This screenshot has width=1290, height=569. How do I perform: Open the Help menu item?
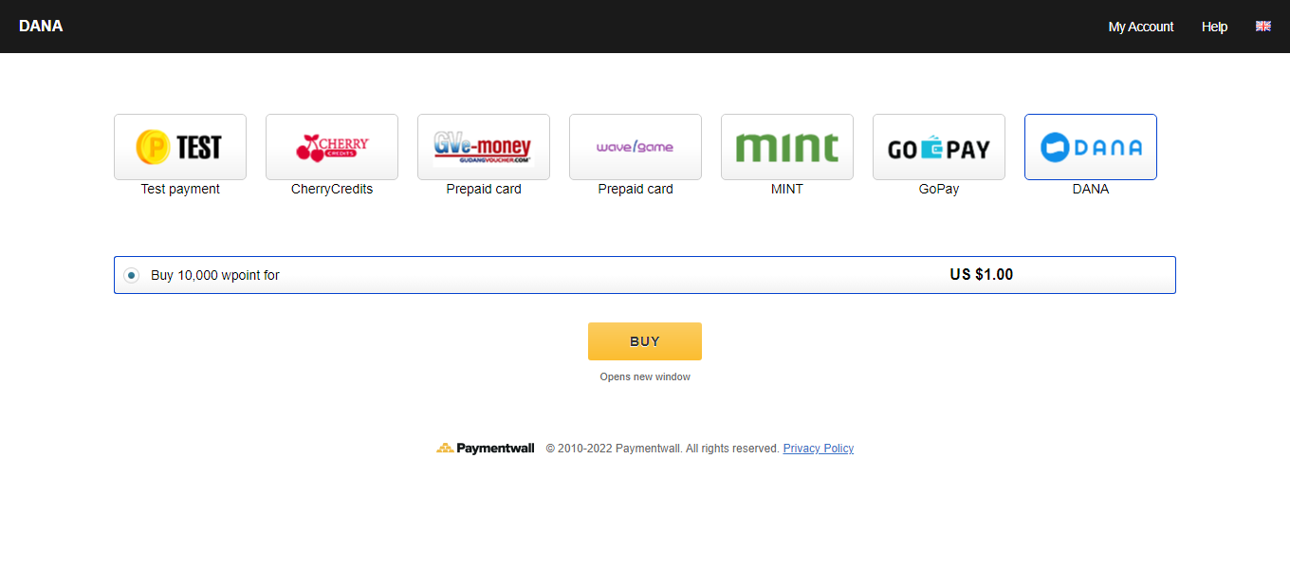1214,27
